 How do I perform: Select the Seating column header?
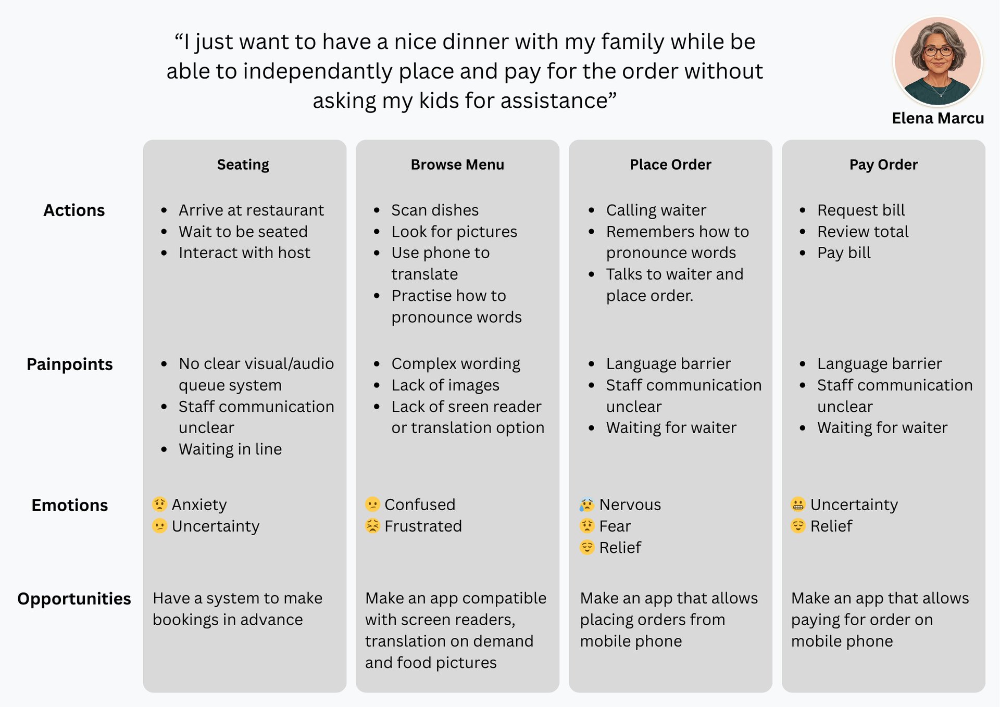click(x=243, y=165)
